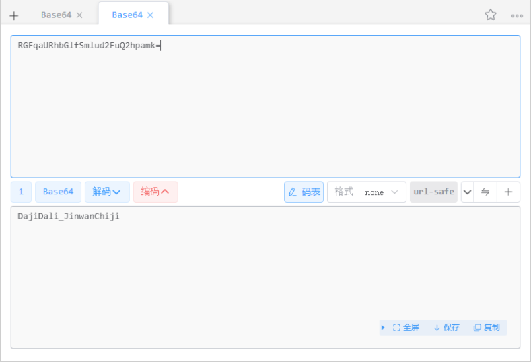The height and width of the screenshot is (362, 531).
Task: Copy output with 复制 icon
Action: click(487, 328)
